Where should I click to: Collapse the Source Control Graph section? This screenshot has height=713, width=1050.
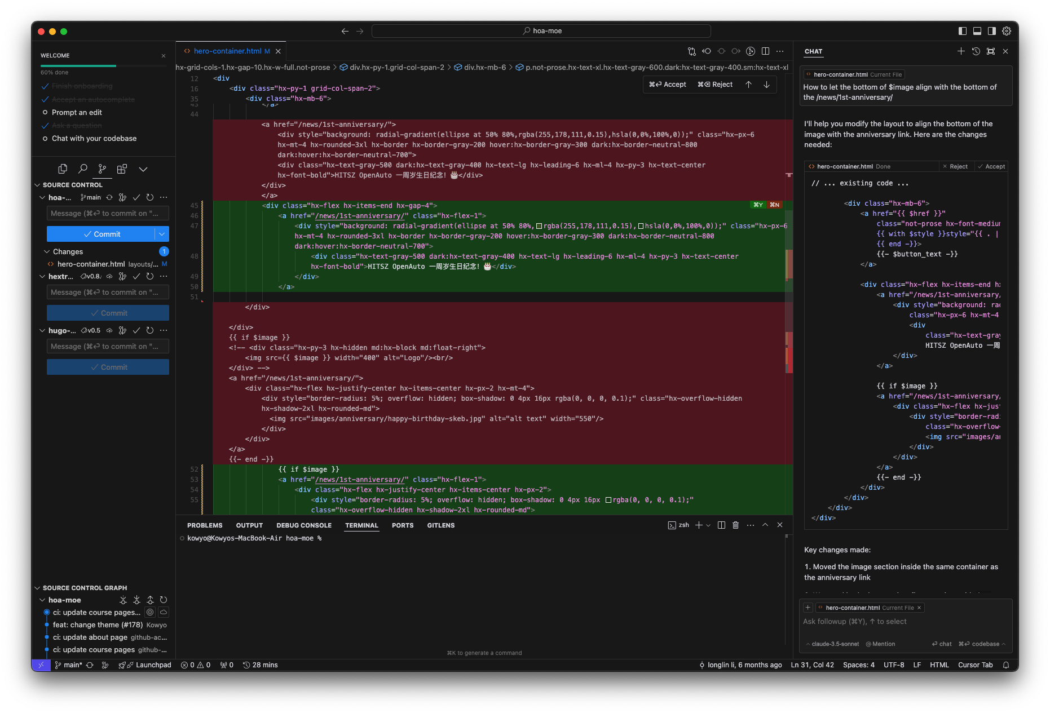click(x=37, y=588)
